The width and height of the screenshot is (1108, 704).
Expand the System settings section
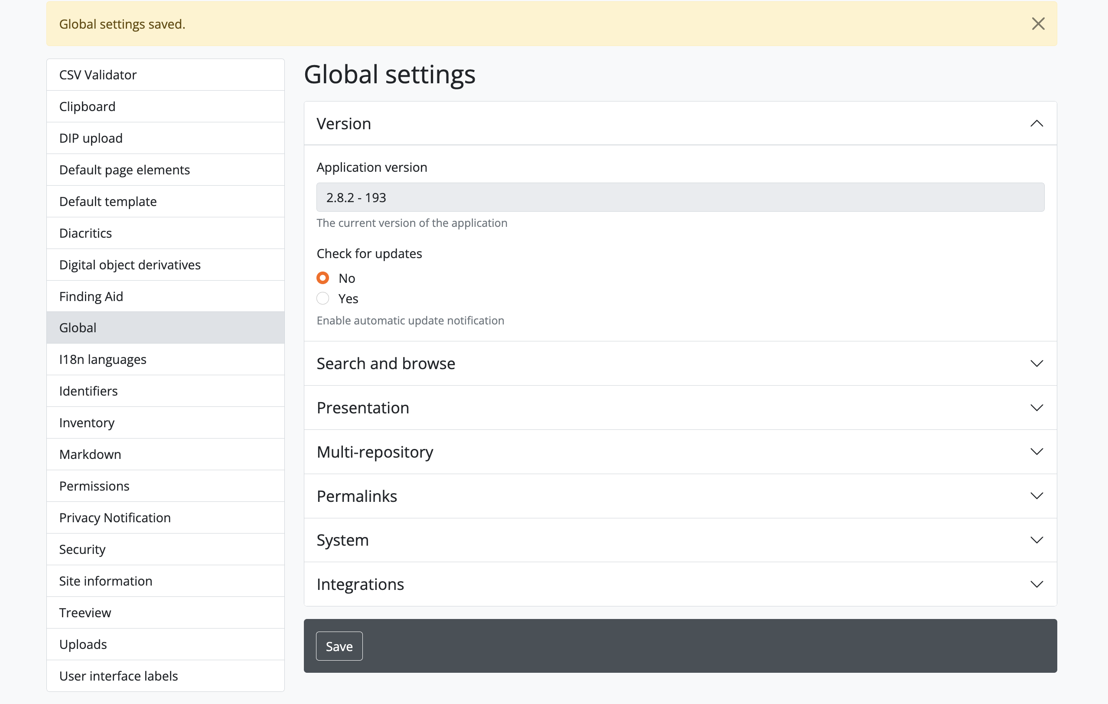pyautogui.click(x=1036, y=540)
